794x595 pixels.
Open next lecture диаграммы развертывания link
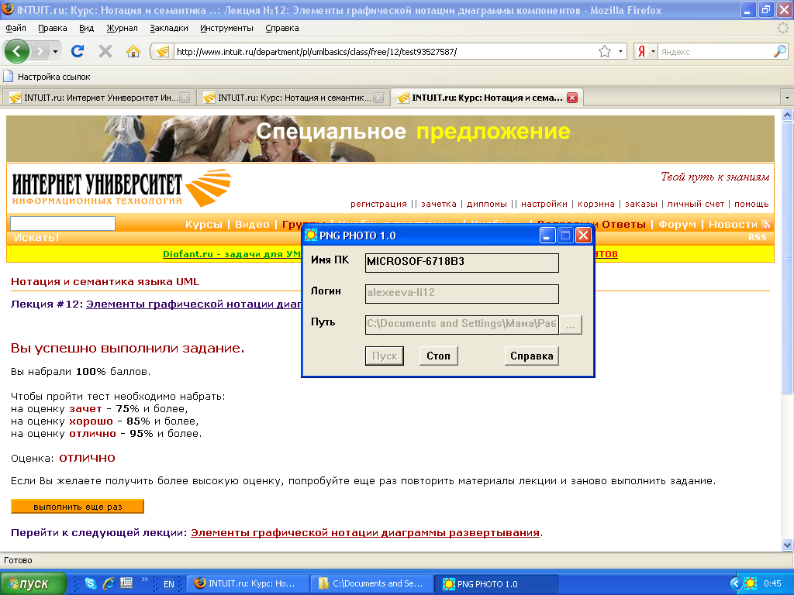364,533
